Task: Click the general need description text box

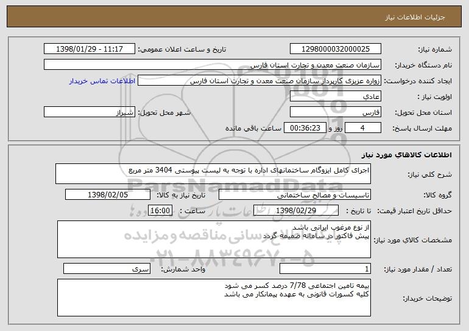Action: (213, 174)
